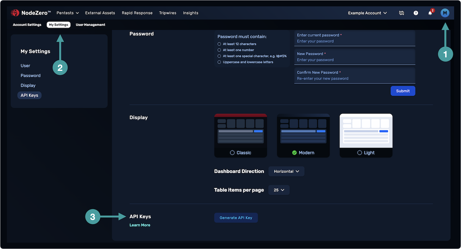Click the Submit password button
Screen dimensions: 461x249
click(x=403, y=91)
